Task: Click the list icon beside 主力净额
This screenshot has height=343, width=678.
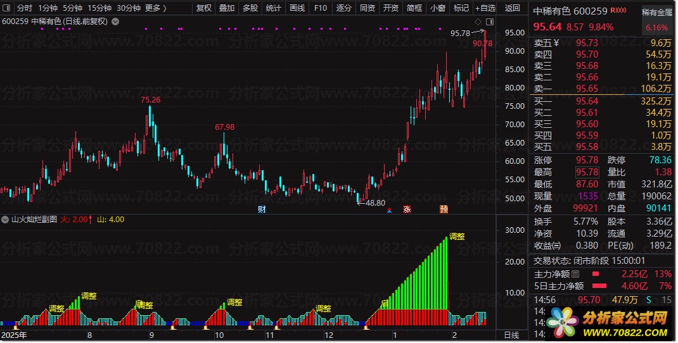Action: tap(575, 274)
